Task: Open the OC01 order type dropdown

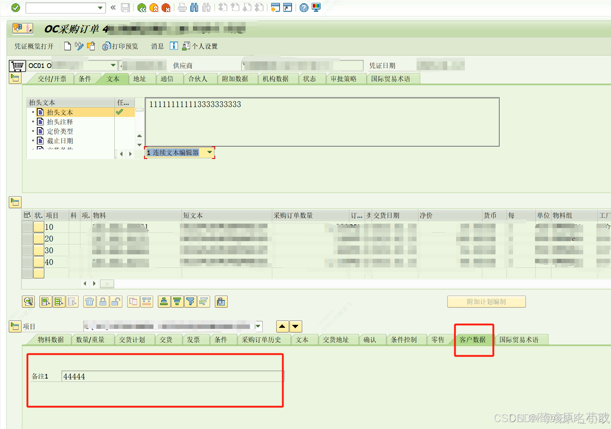Action: [x=113, y=65]
